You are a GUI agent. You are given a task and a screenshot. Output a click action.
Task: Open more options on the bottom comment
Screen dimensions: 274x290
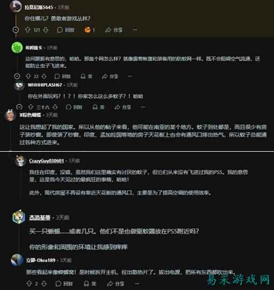[x=137, y=284]
